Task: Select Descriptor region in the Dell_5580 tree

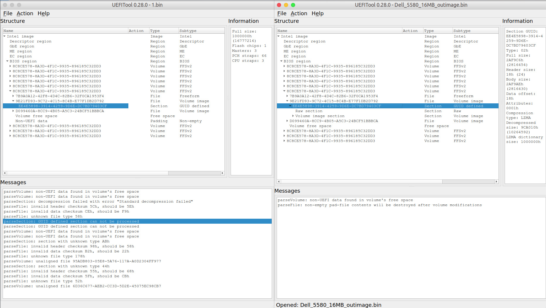Action: coord(304,41)
